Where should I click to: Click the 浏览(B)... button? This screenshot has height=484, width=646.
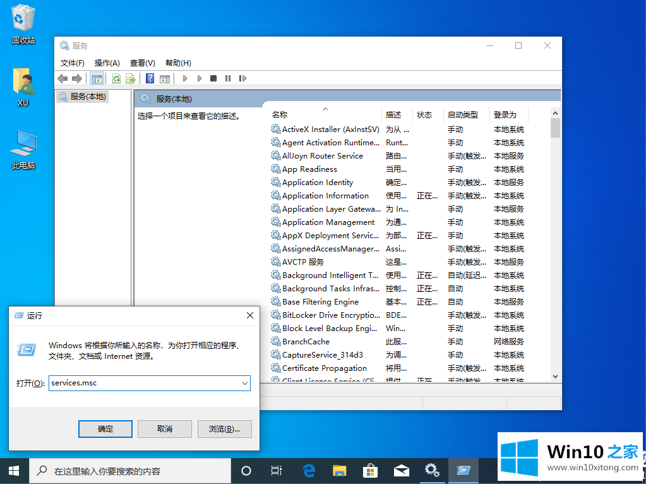(224, 429)
